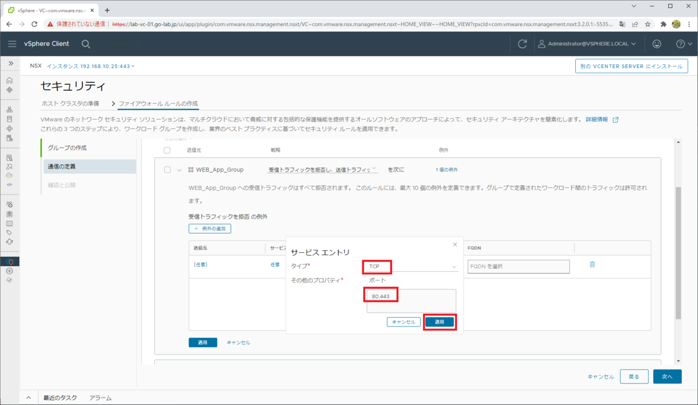Screen dimensions: 698x405
Task: Click 例外の追加 button
Action: pyautogui.click(x=210, y=228)
